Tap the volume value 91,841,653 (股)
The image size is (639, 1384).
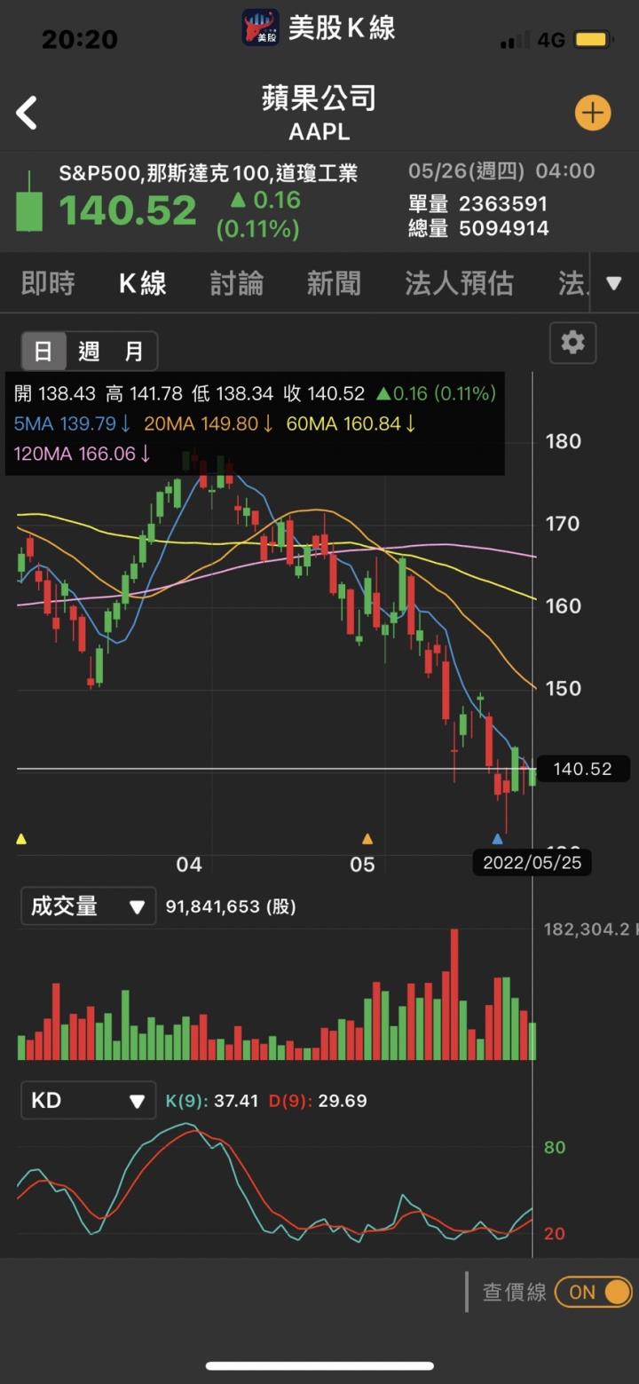click(231, 906)
